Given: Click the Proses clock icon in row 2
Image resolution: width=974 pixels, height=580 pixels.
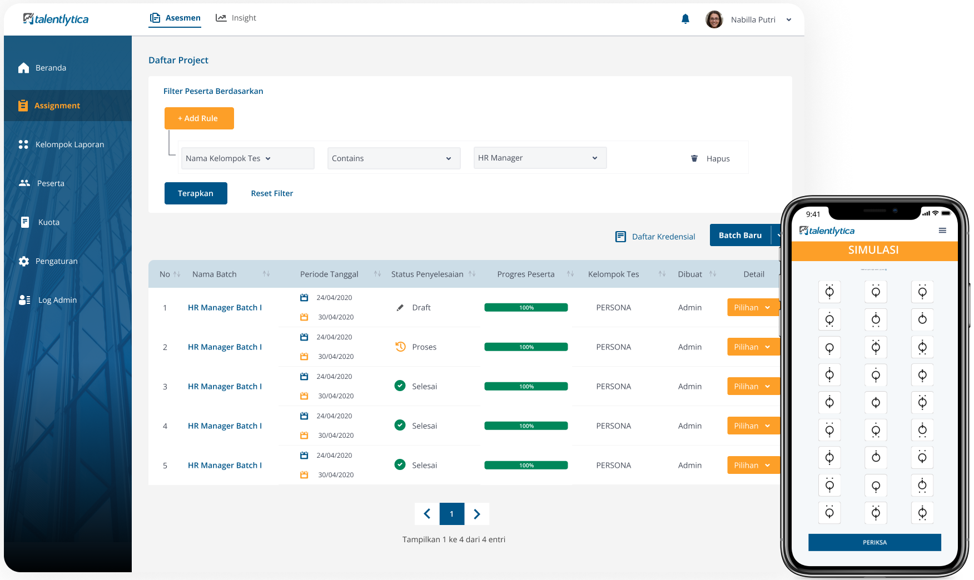Looking at the screenshot, I should 400,347.
